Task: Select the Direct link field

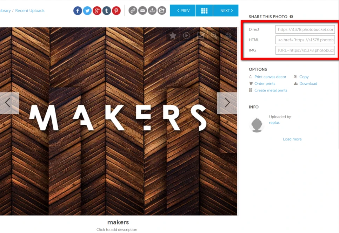Action: 305,29
